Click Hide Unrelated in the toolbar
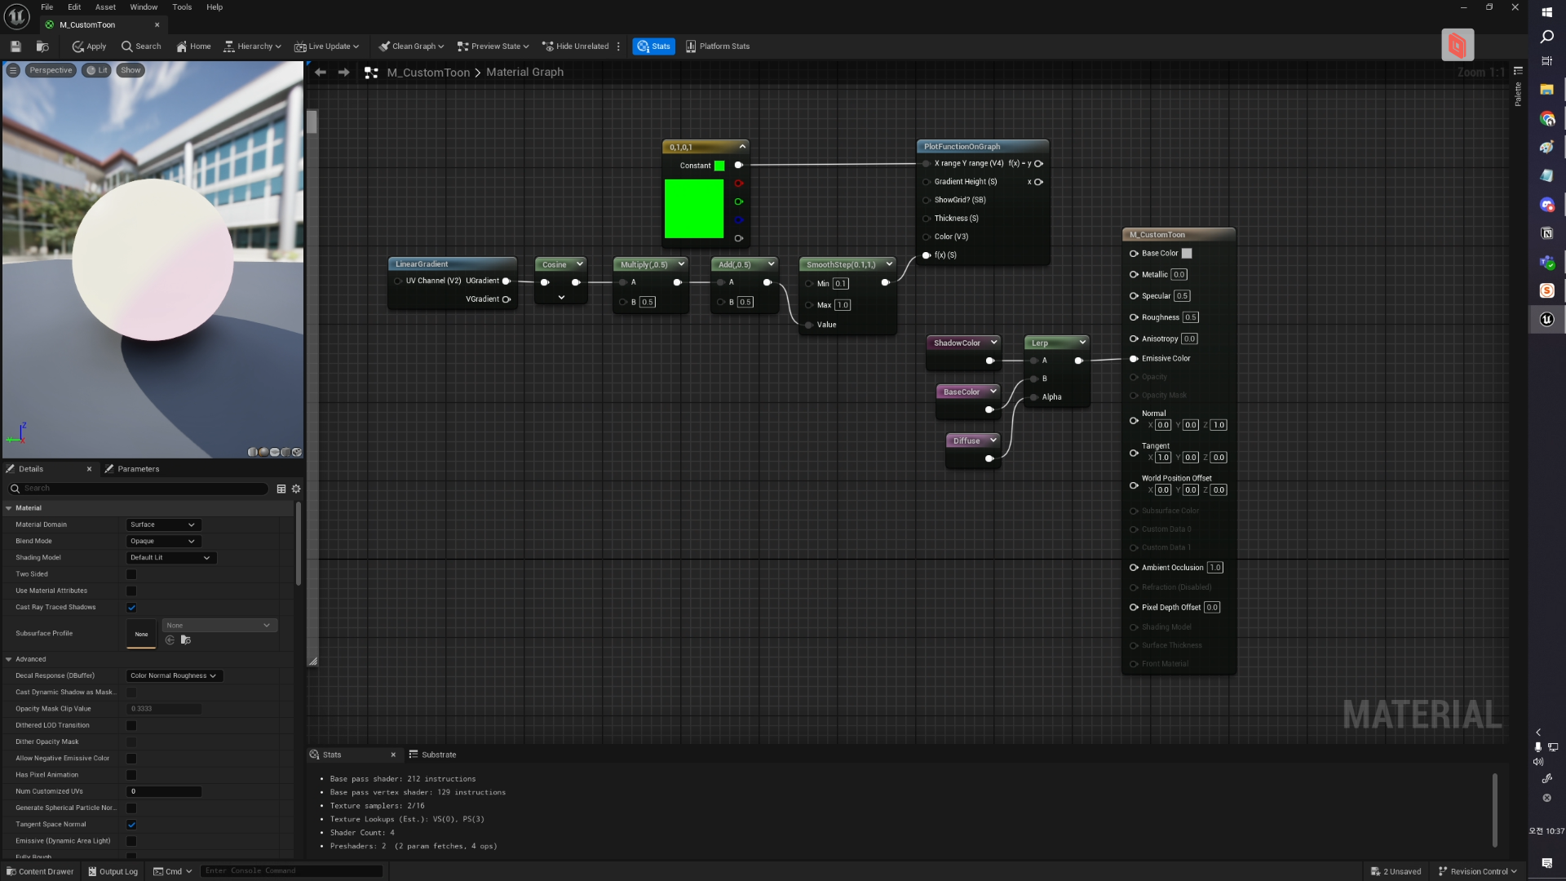This screenshot has width=1566, height=881. 575,46
